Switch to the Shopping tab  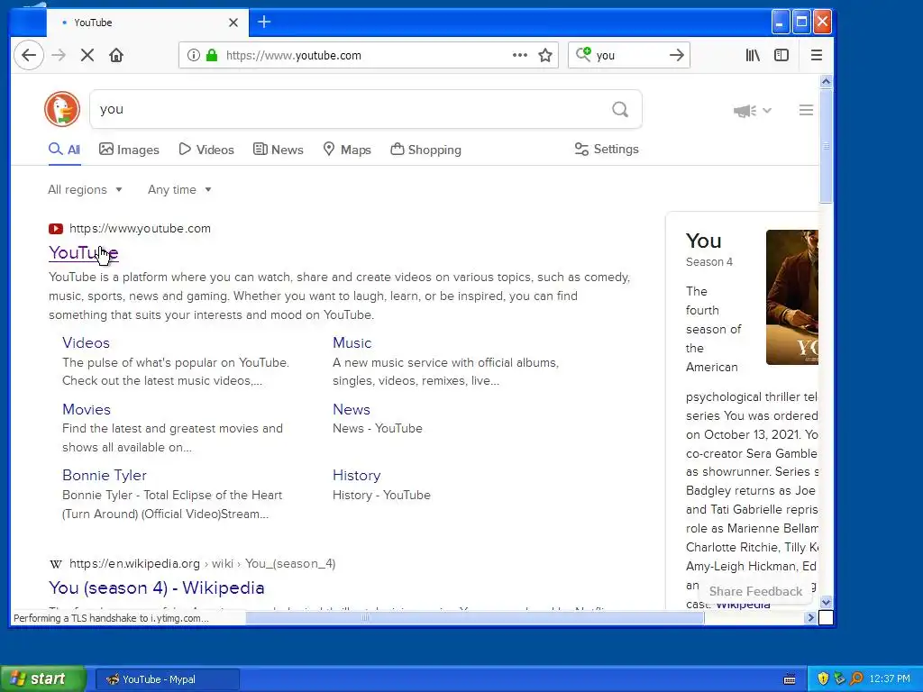[x=425, y=150]
